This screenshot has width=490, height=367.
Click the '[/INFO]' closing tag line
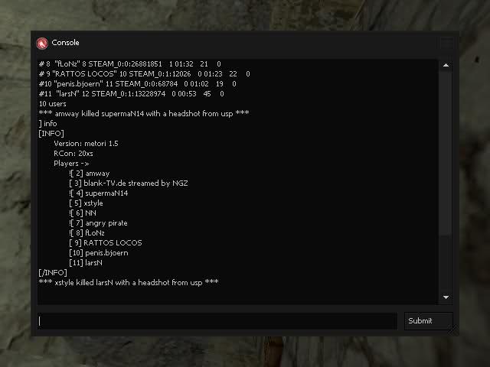[53, 273]
